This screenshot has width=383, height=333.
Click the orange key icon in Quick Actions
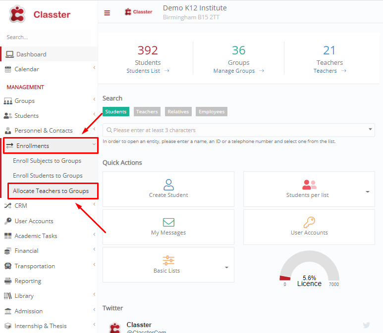(309, 222)
